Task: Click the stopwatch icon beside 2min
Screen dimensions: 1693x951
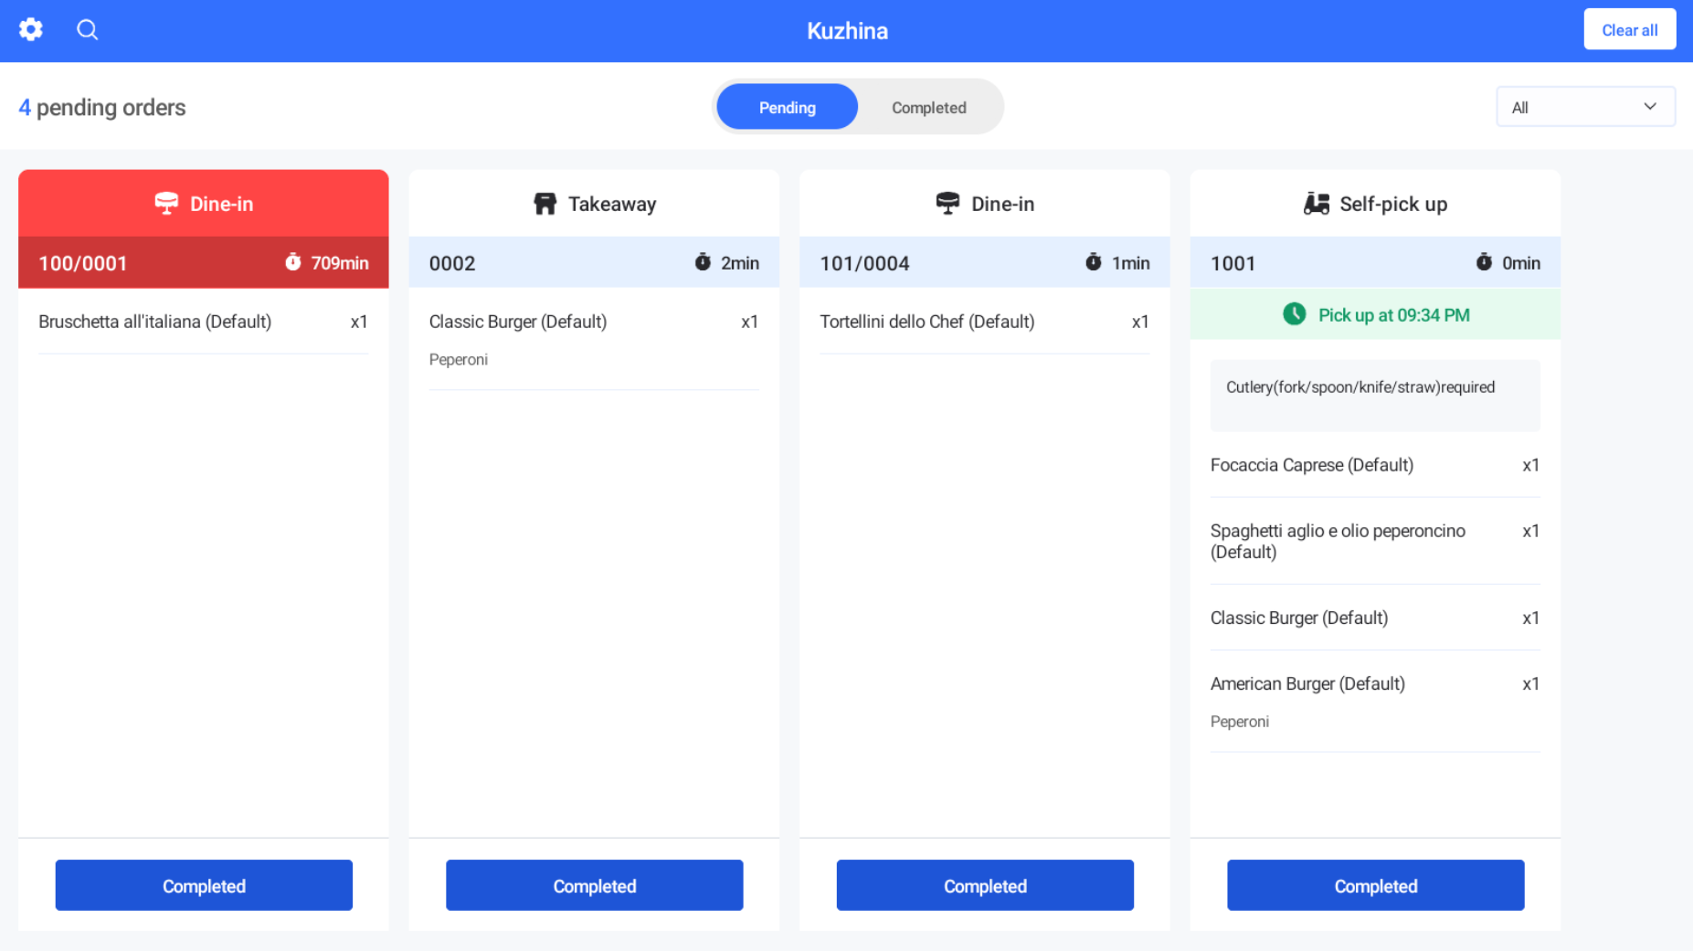Action: pyautogui.click(x=703, y=262)
